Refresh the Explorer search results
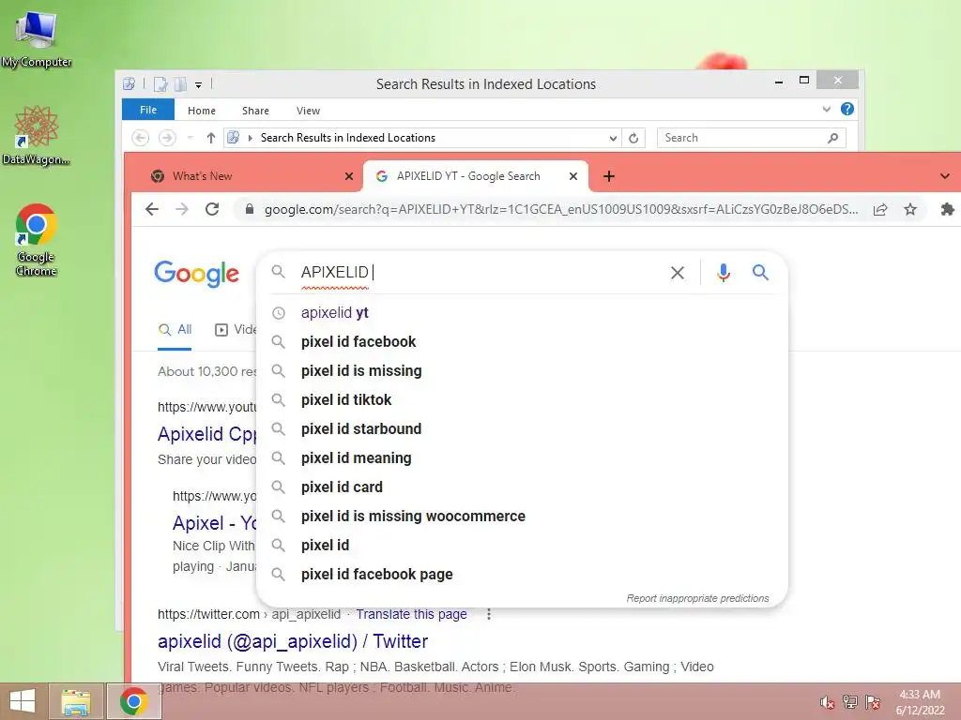 click(633, 139)
